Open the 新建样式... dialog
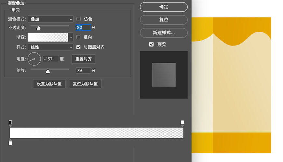This screenshot has width=283, height=162. [x=164, y=33]
